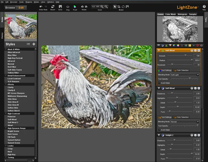Revert the image with the Revert icon
The height and width of the screenshot is (162, 208).
pyautogui.click(x=53, y=7)
